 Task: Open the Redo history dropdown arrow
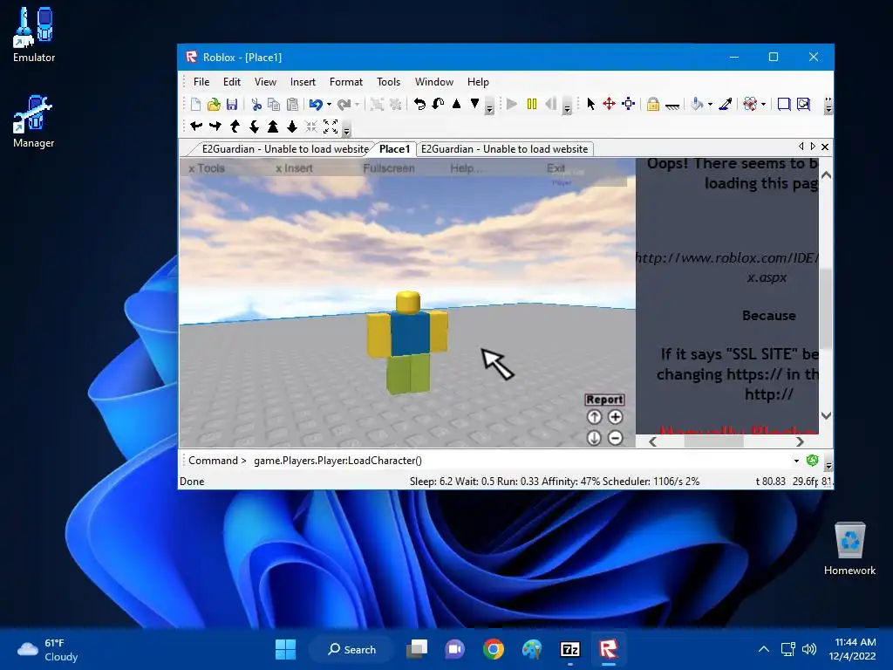pos(357,105)
